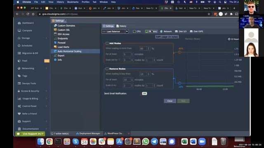Open the Deployment Manager taskbar button
This screenshot has width=264, height=148.
(88, 133)
